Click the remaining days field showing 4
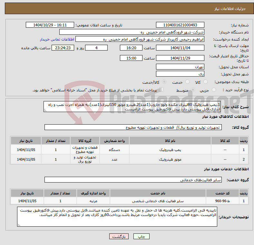Image resolution: width=254 pixels, height=245 pixels. (96, 48)
